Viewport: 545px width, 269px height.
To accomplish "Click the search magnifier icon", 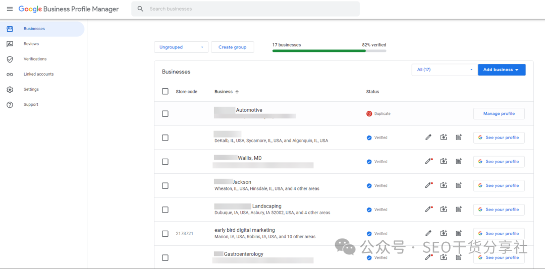I will tap(140, 9).
